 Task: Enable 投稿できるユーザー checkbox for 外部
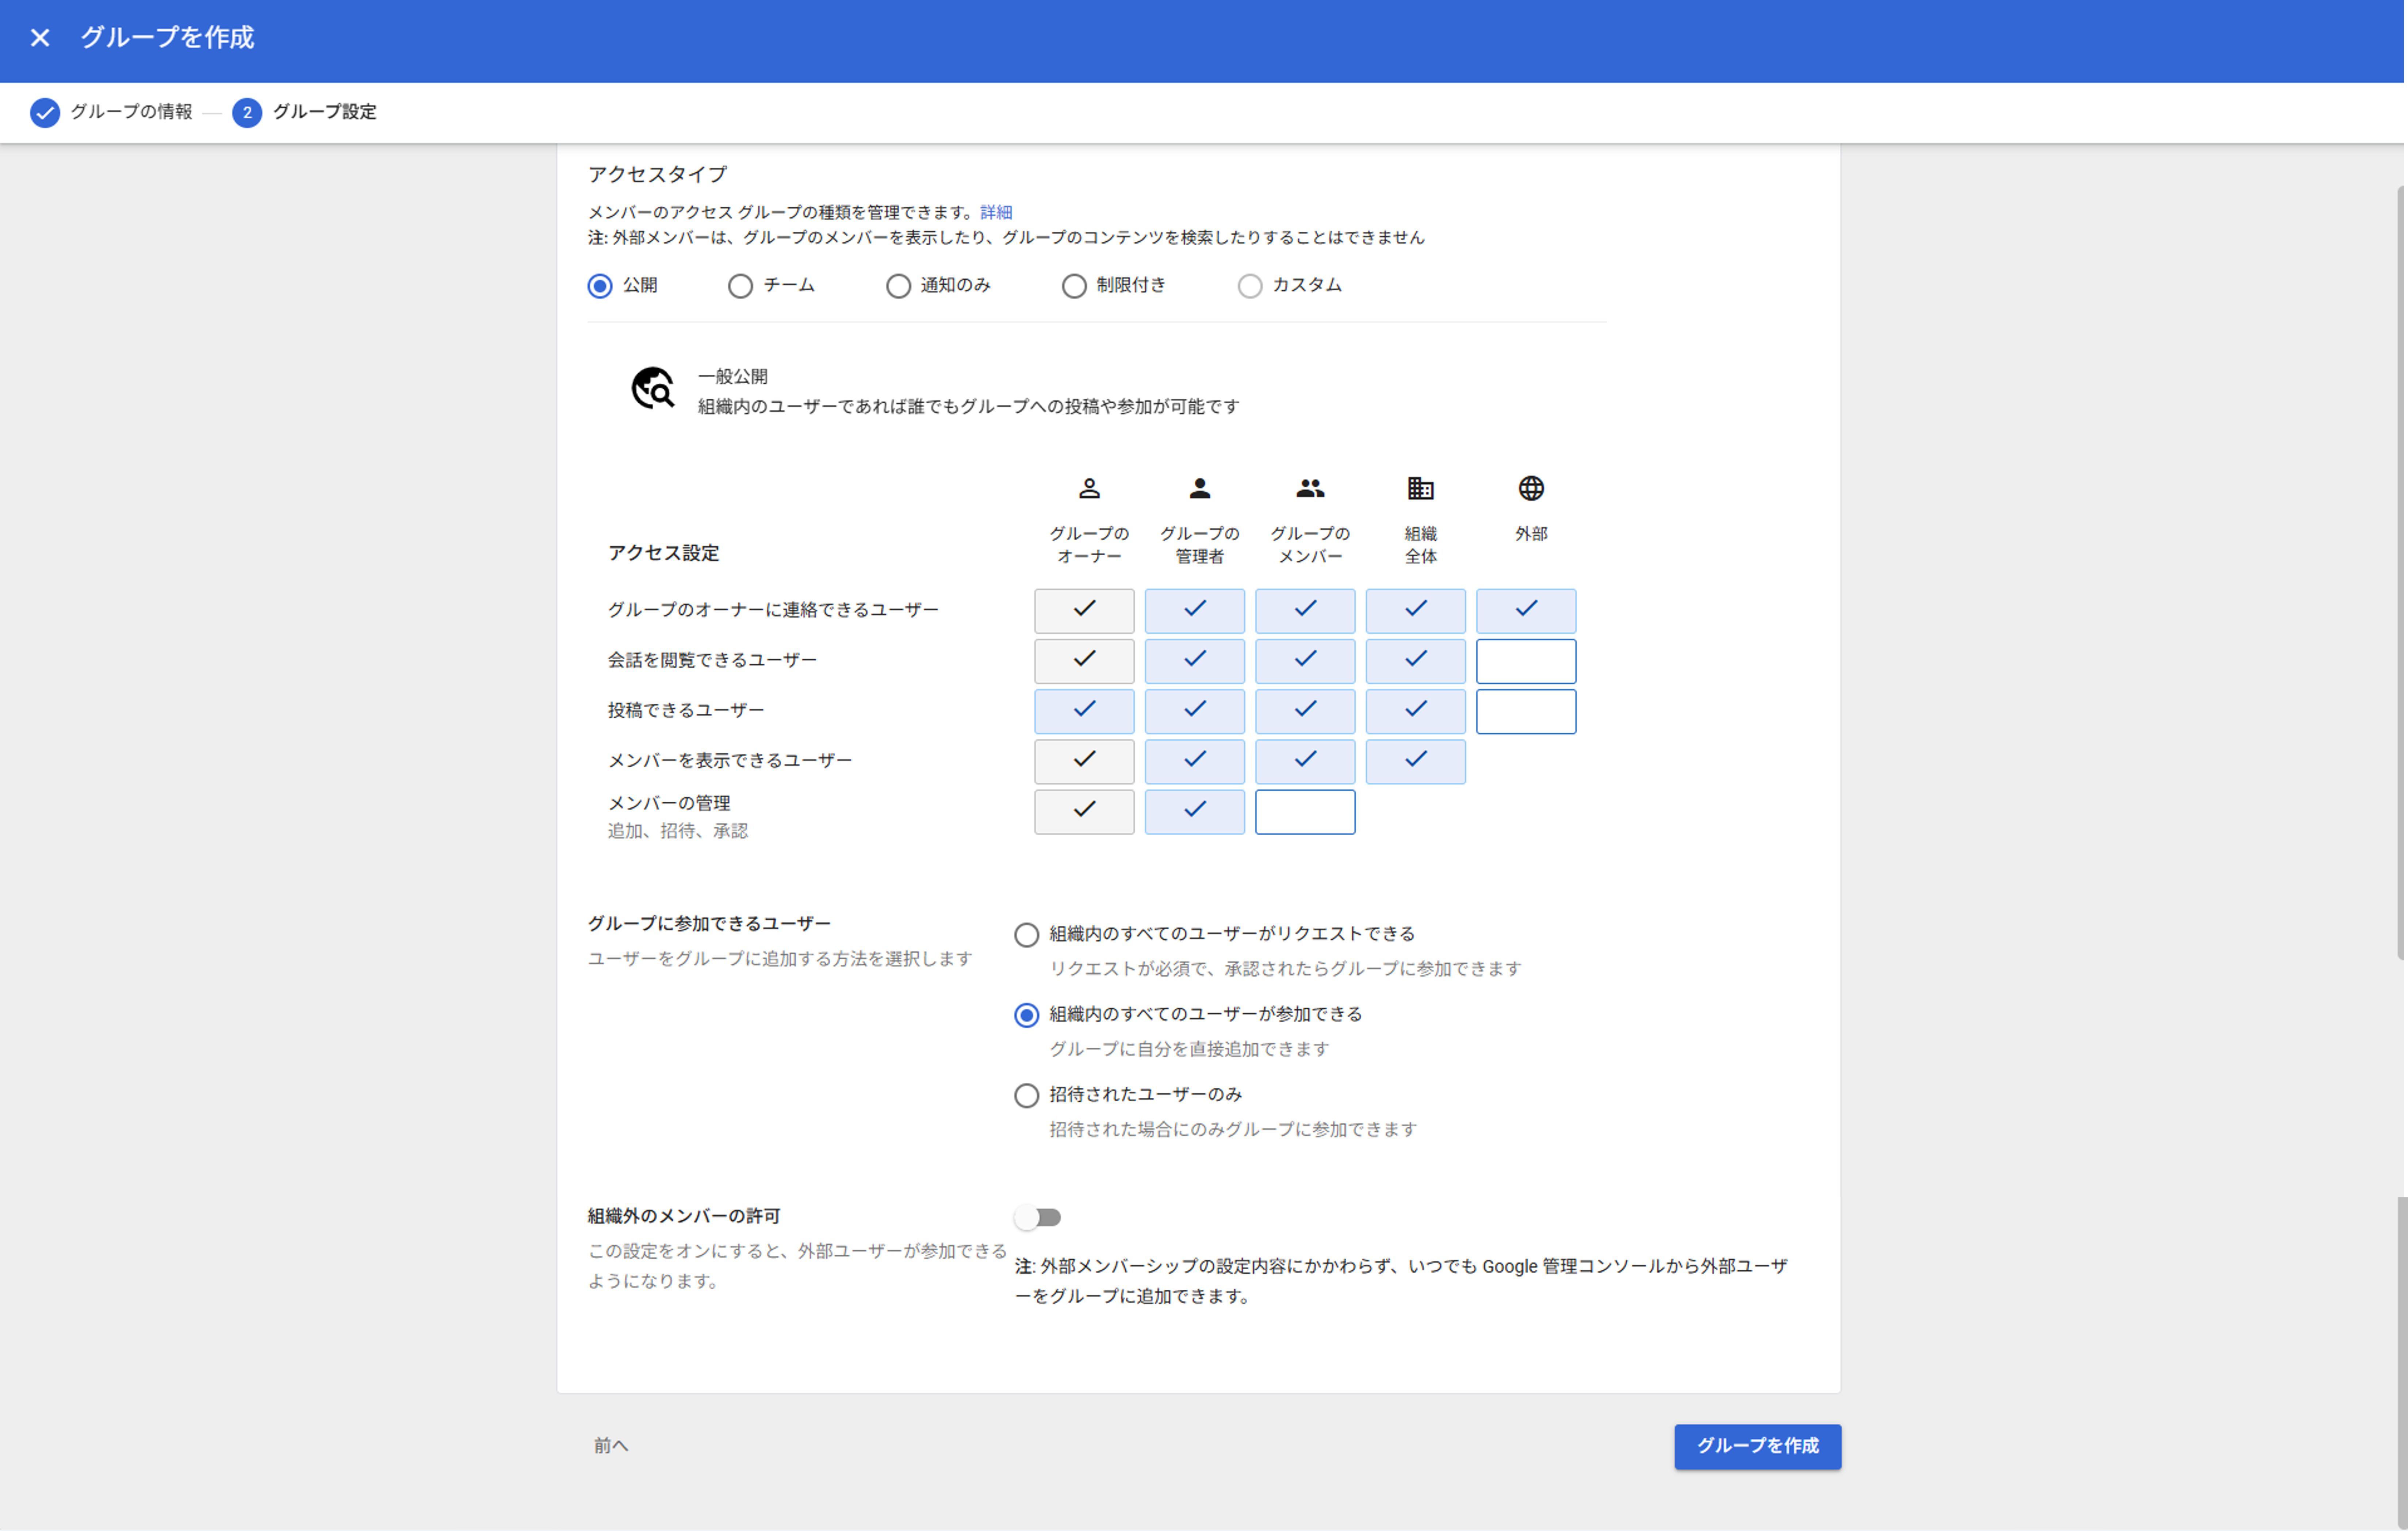(x=1526, y=711)
